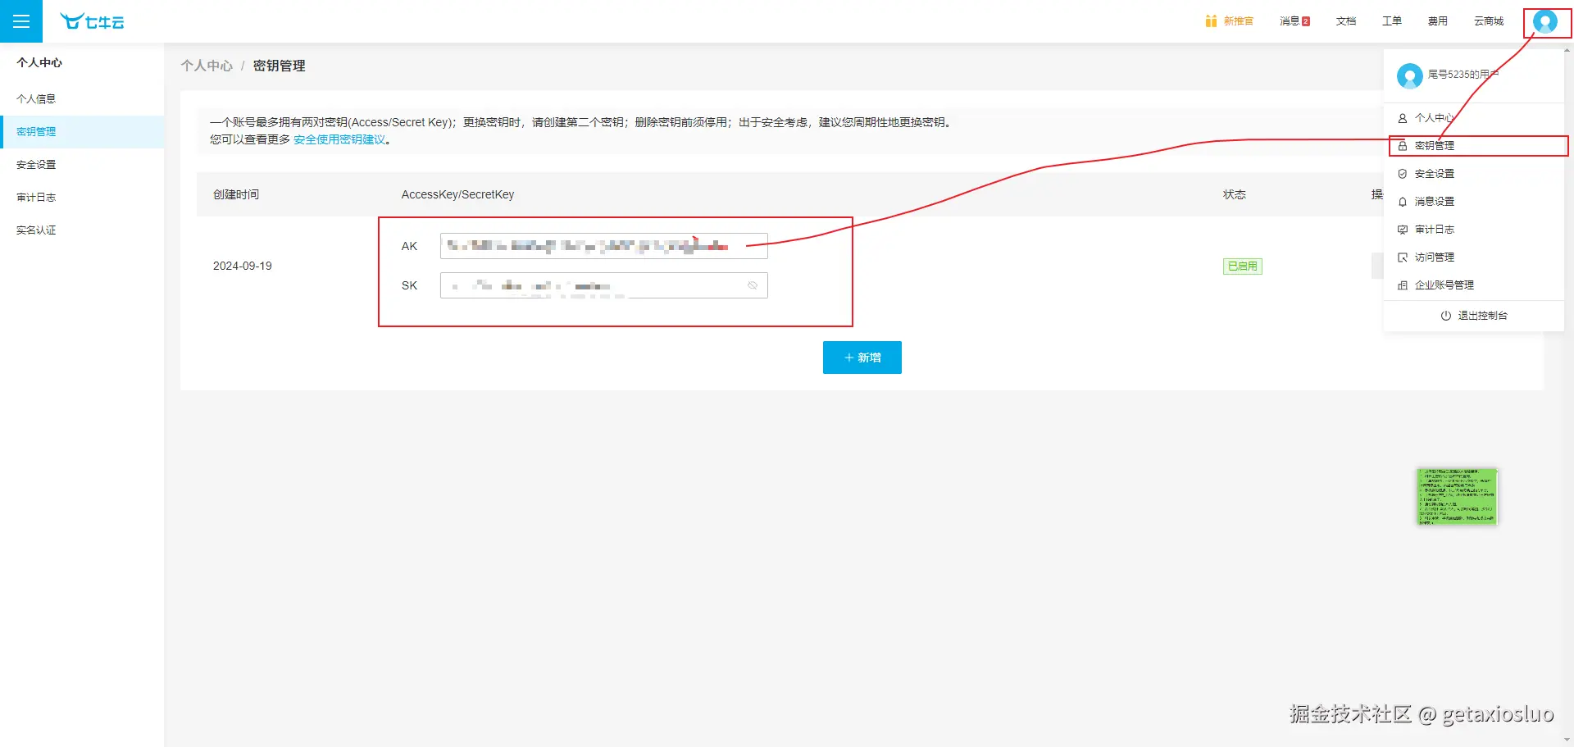Click the shield icon beside 安全设置

pyautogui.click(x=1403, y=174)
